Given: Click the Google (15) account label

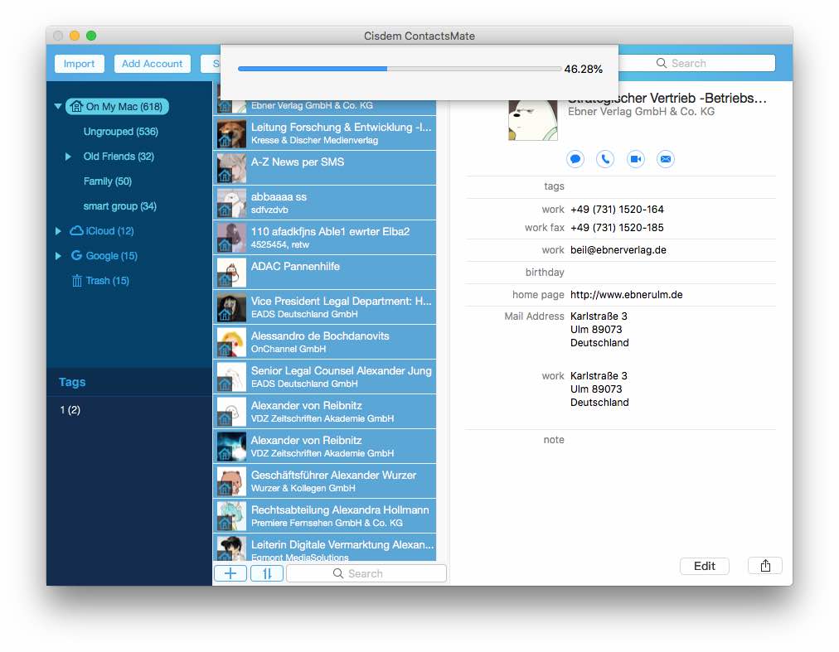Looking at the screenshot, I should click(x=111, y=256).
